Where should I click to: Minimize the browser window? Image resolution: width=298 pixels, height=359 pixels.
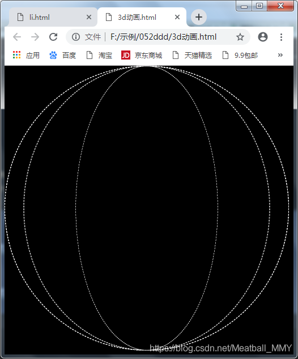point(244,6)
